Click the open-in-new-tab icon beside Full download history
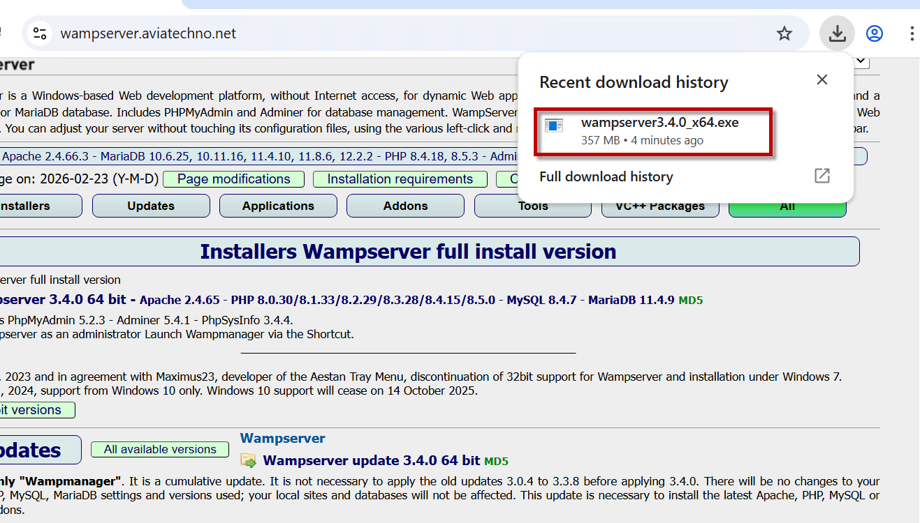 [x=822, y=176]
